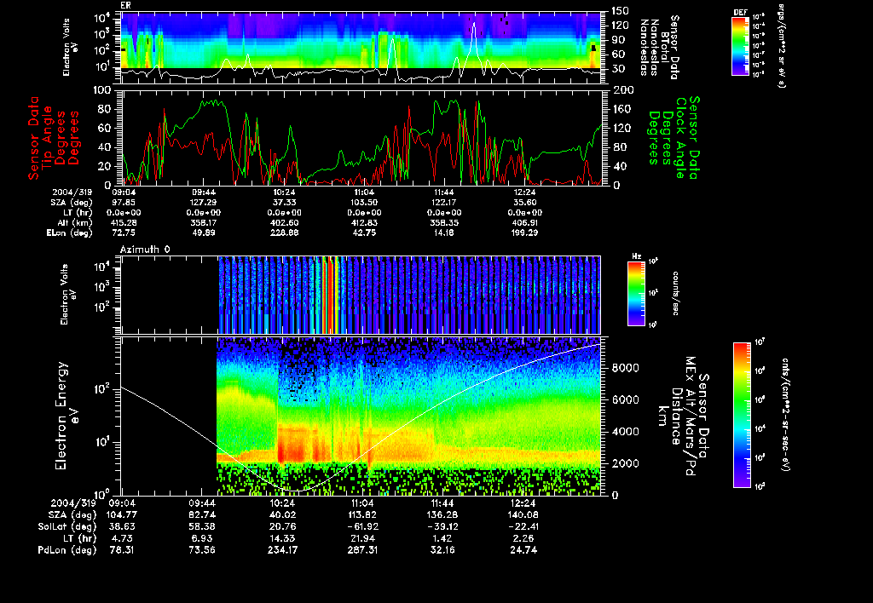Click local time value 6.93
Image resolution: width=873 pixels, height=603 pixels.
point(202,538)
